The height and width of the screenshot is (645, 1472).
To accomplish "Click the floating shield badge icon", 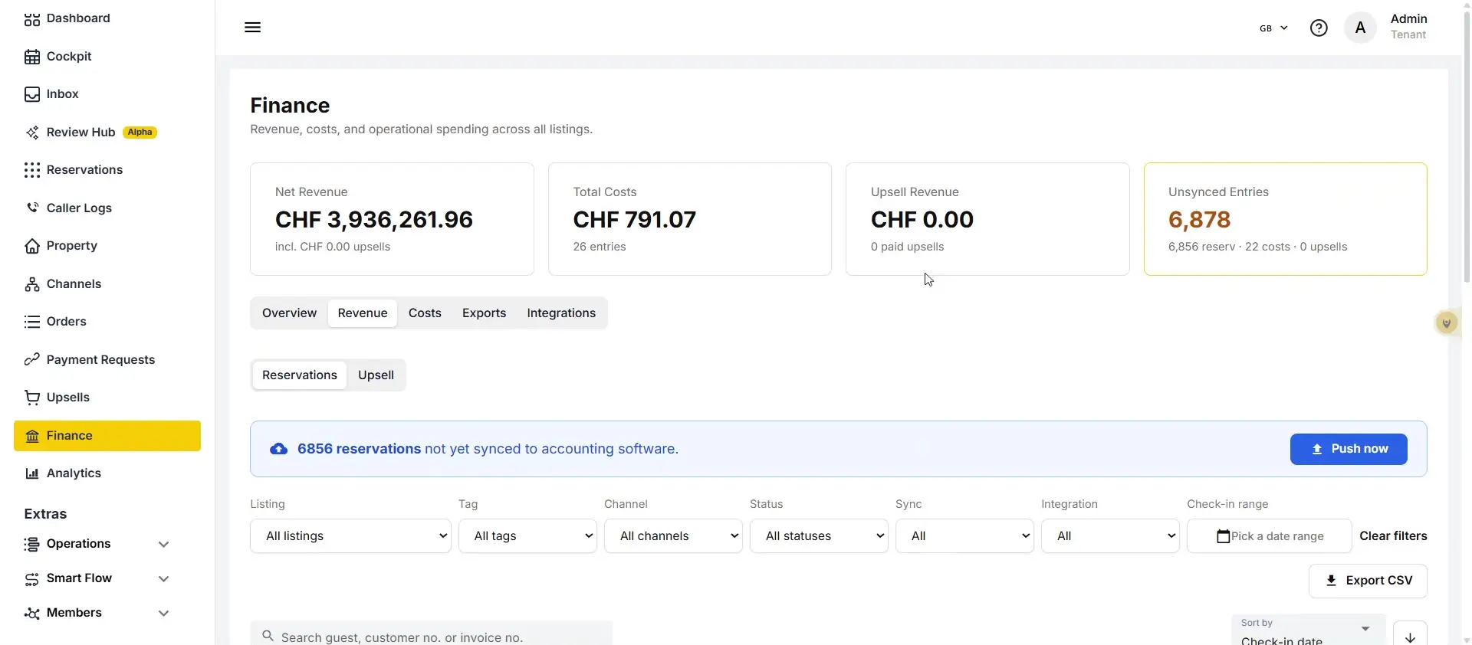I will click(x=1447, y=323).
